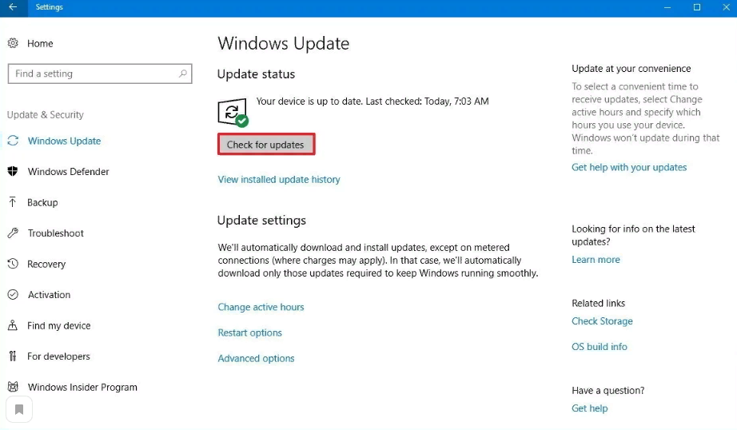This screenshot has height=430, width=737.
Task: Click the Find my device person icon
Action: click(x=13, y=325)
